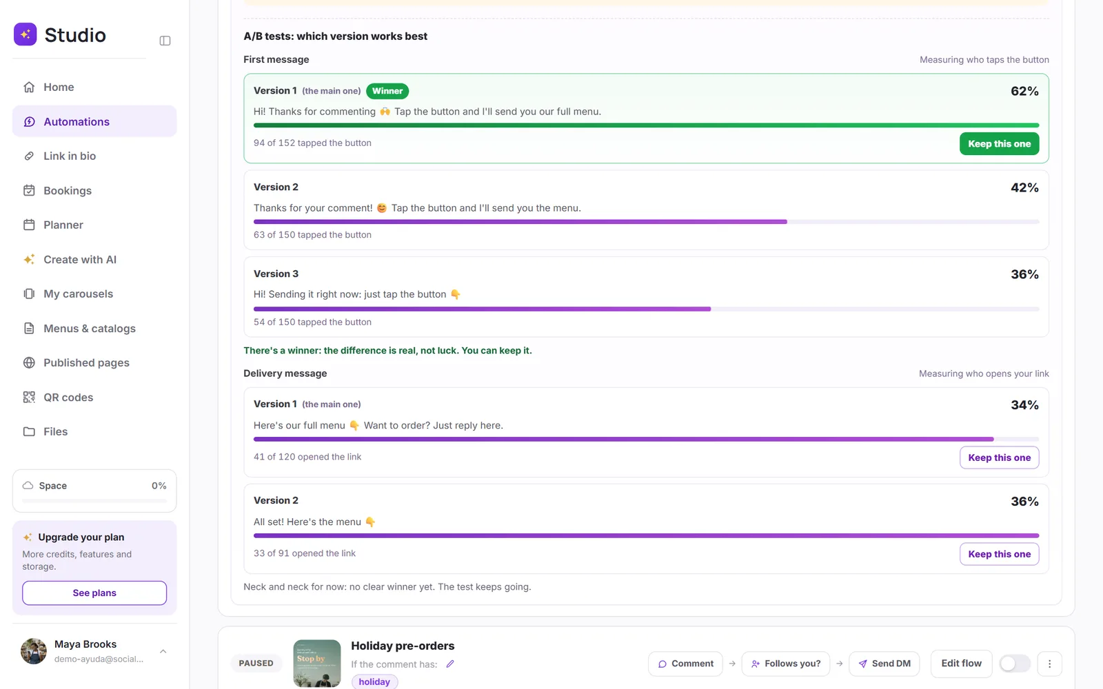This screenshot has width=1103, height=689.
Task: Click the Menus & catalogs document icon
Action: (29, 328)
